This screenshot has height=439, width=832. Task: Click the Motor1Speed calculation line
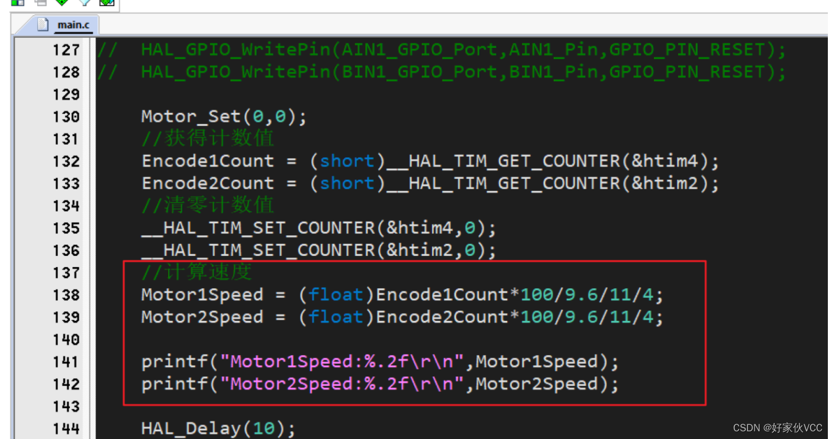pos(402,295)
